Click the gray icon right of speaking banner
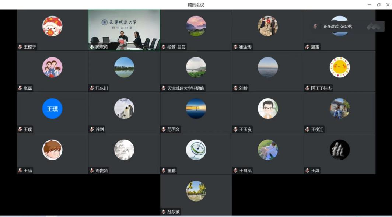The width and height of the screenshot is (392, 217). (x=375, y=26)
